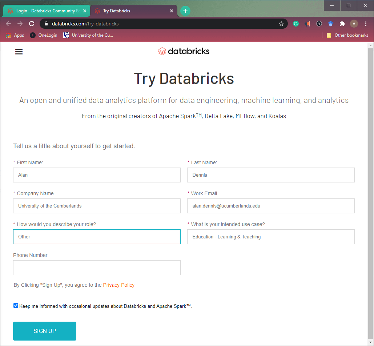Reload the page with the refresh icon
This screenshot has width=374, height=346.
31,23
